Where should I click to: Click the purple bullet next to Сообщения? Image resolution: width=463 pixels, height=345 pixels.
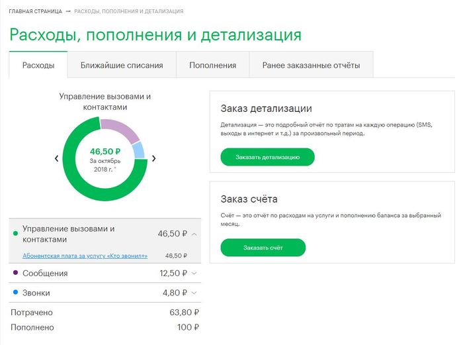15,273
